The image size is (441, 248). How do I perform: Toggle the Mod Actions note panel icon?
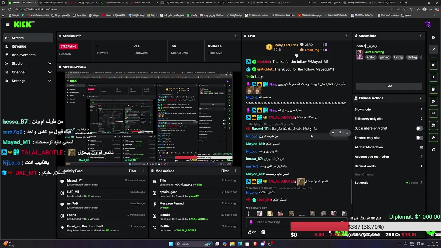point(433,89)
